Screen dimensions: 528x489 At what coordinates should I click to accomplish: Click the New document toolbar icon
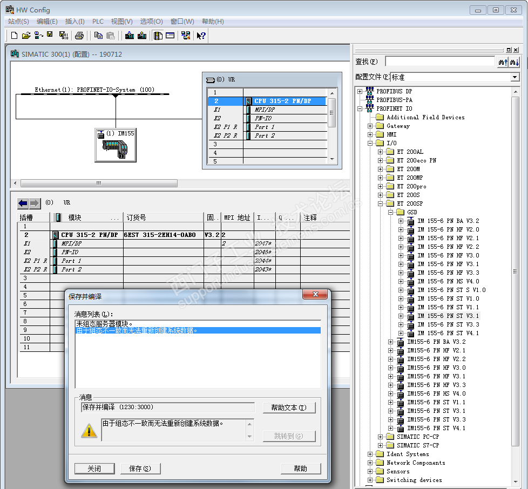[x=15, y=36]
